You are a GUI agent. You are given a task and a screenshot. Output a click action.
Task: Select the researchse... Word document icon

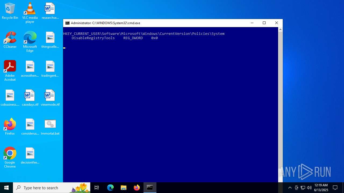pos(50,11)
